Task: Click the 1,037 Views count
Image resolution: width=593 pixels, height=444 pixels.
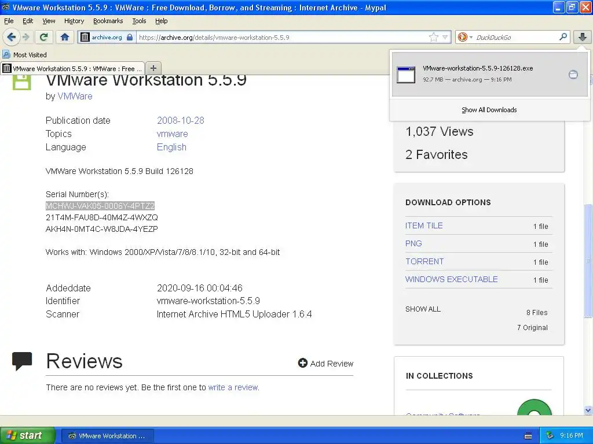Action: [x=440, y=131]
